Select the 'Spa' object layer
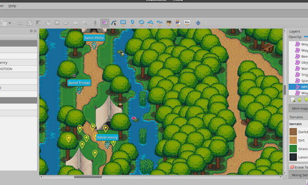Image resolution: width=308 pixels, height=185 pixels. [298, 81]
